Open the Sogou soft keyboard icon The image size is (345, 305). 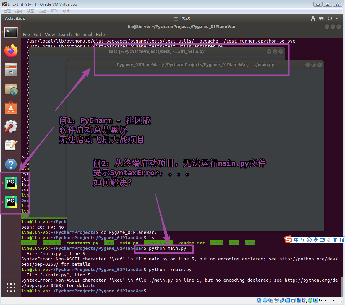pyautogui.click(x=322, y=240)
